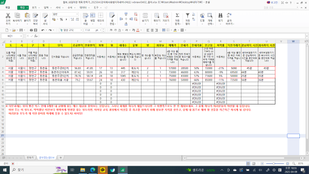309x174 pixels.
Task: Click the Copy (복사하기) icon
Action: tap(17, 16)
